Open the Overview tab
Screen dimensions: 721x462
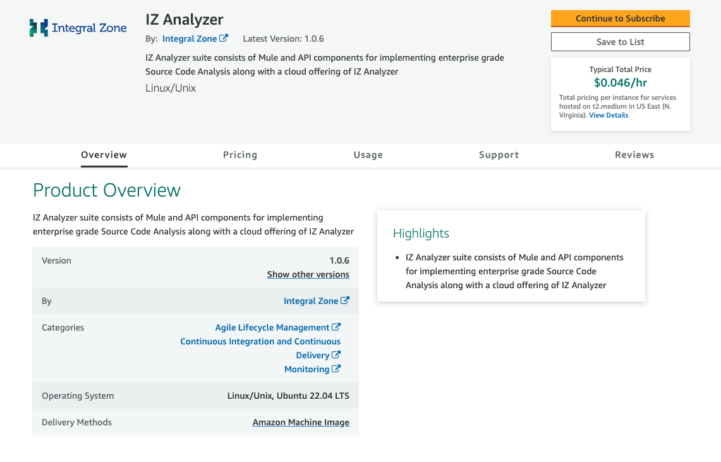coord(104,155)
